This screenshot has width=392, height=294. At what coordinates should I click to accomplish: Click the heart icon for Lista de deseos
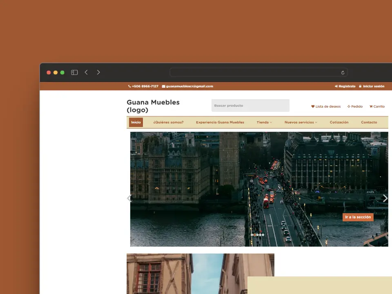pyautogui.click(x=313, y=107)
